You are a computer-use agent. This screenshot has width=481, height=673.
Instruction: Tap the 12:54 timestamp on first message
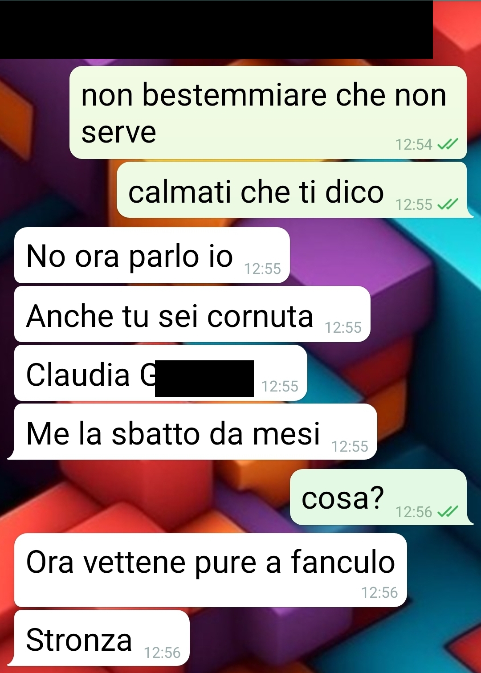point(414,145)
